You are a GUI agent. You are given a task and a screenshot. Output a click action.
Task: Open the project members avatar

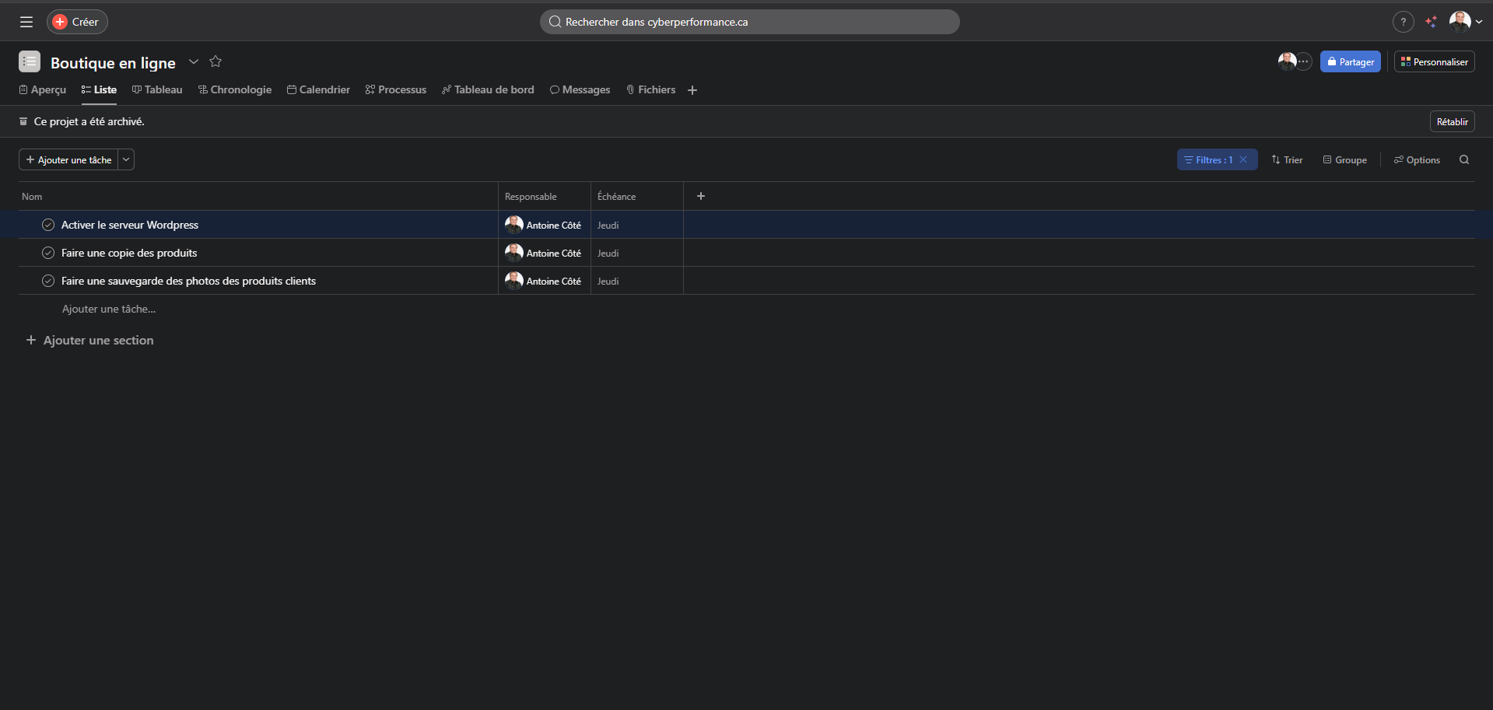(1287, 61)
